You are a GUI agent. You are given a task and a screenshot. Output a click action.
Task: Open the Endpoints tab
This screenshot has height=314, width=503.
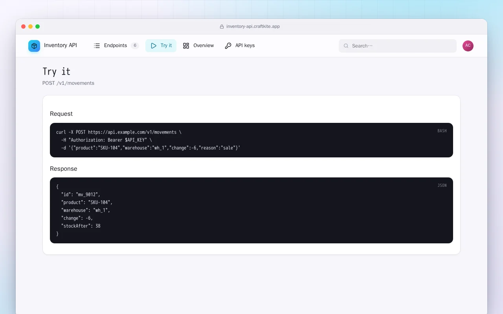click(x=116, y=46)
